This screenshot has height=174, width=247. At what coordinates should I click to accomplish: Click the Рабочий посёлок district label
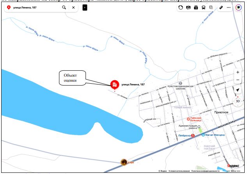[x=210, y=147]
